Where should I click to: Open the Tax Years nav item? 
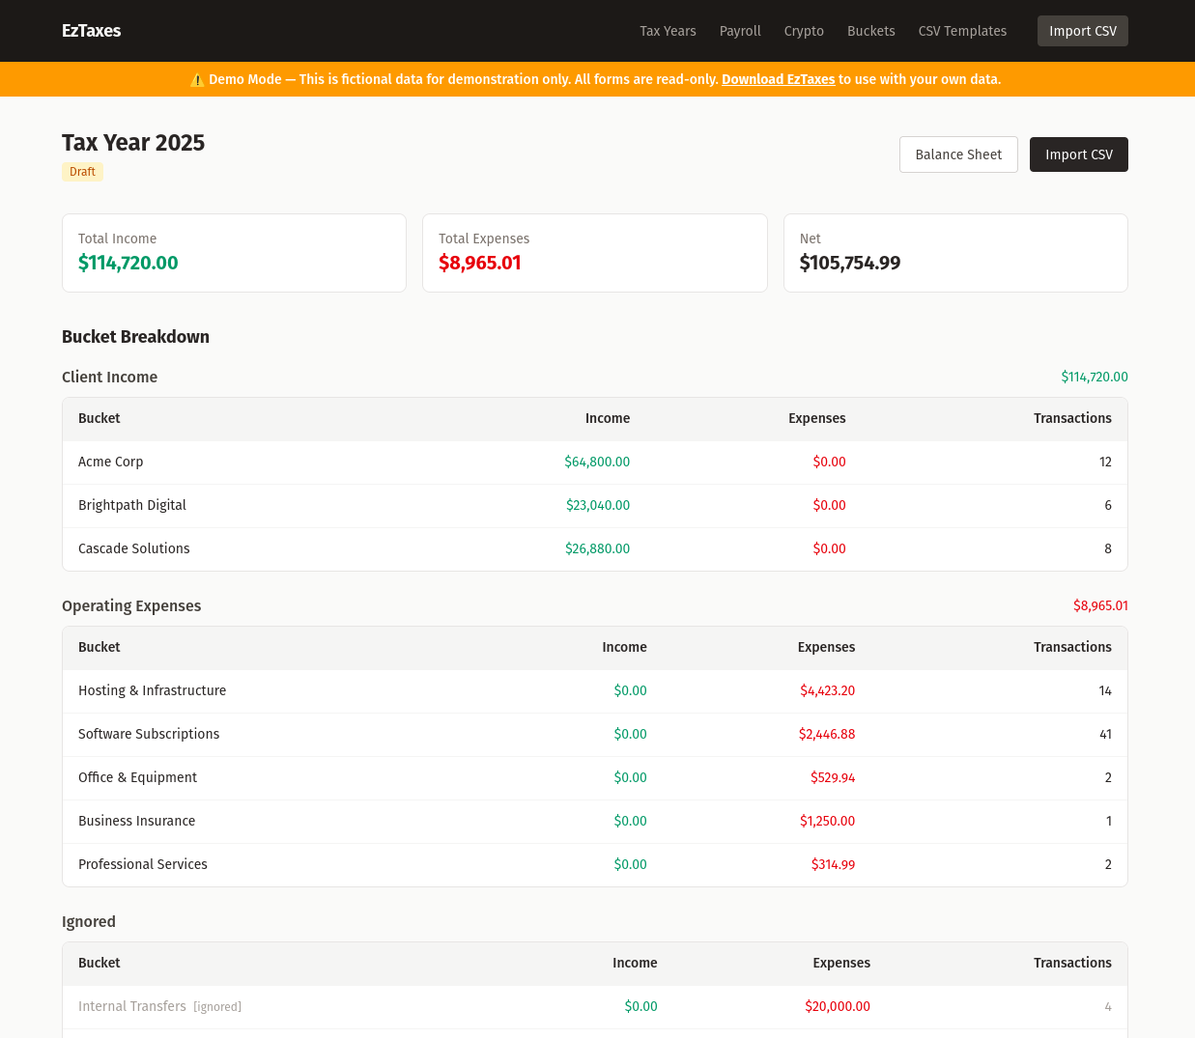tap(668, 31)
